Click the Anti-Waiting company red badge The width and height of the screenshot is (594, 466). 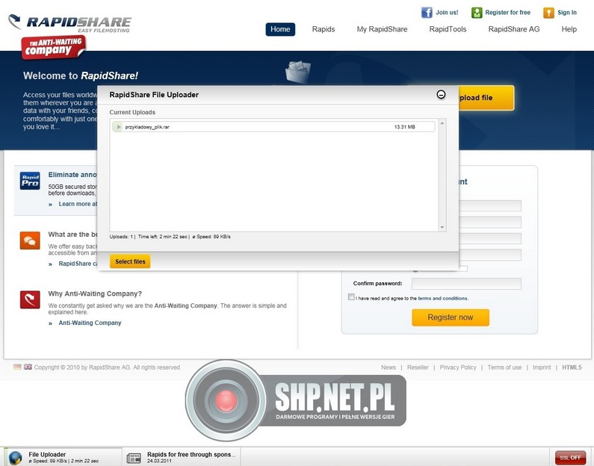click(54, 47)
